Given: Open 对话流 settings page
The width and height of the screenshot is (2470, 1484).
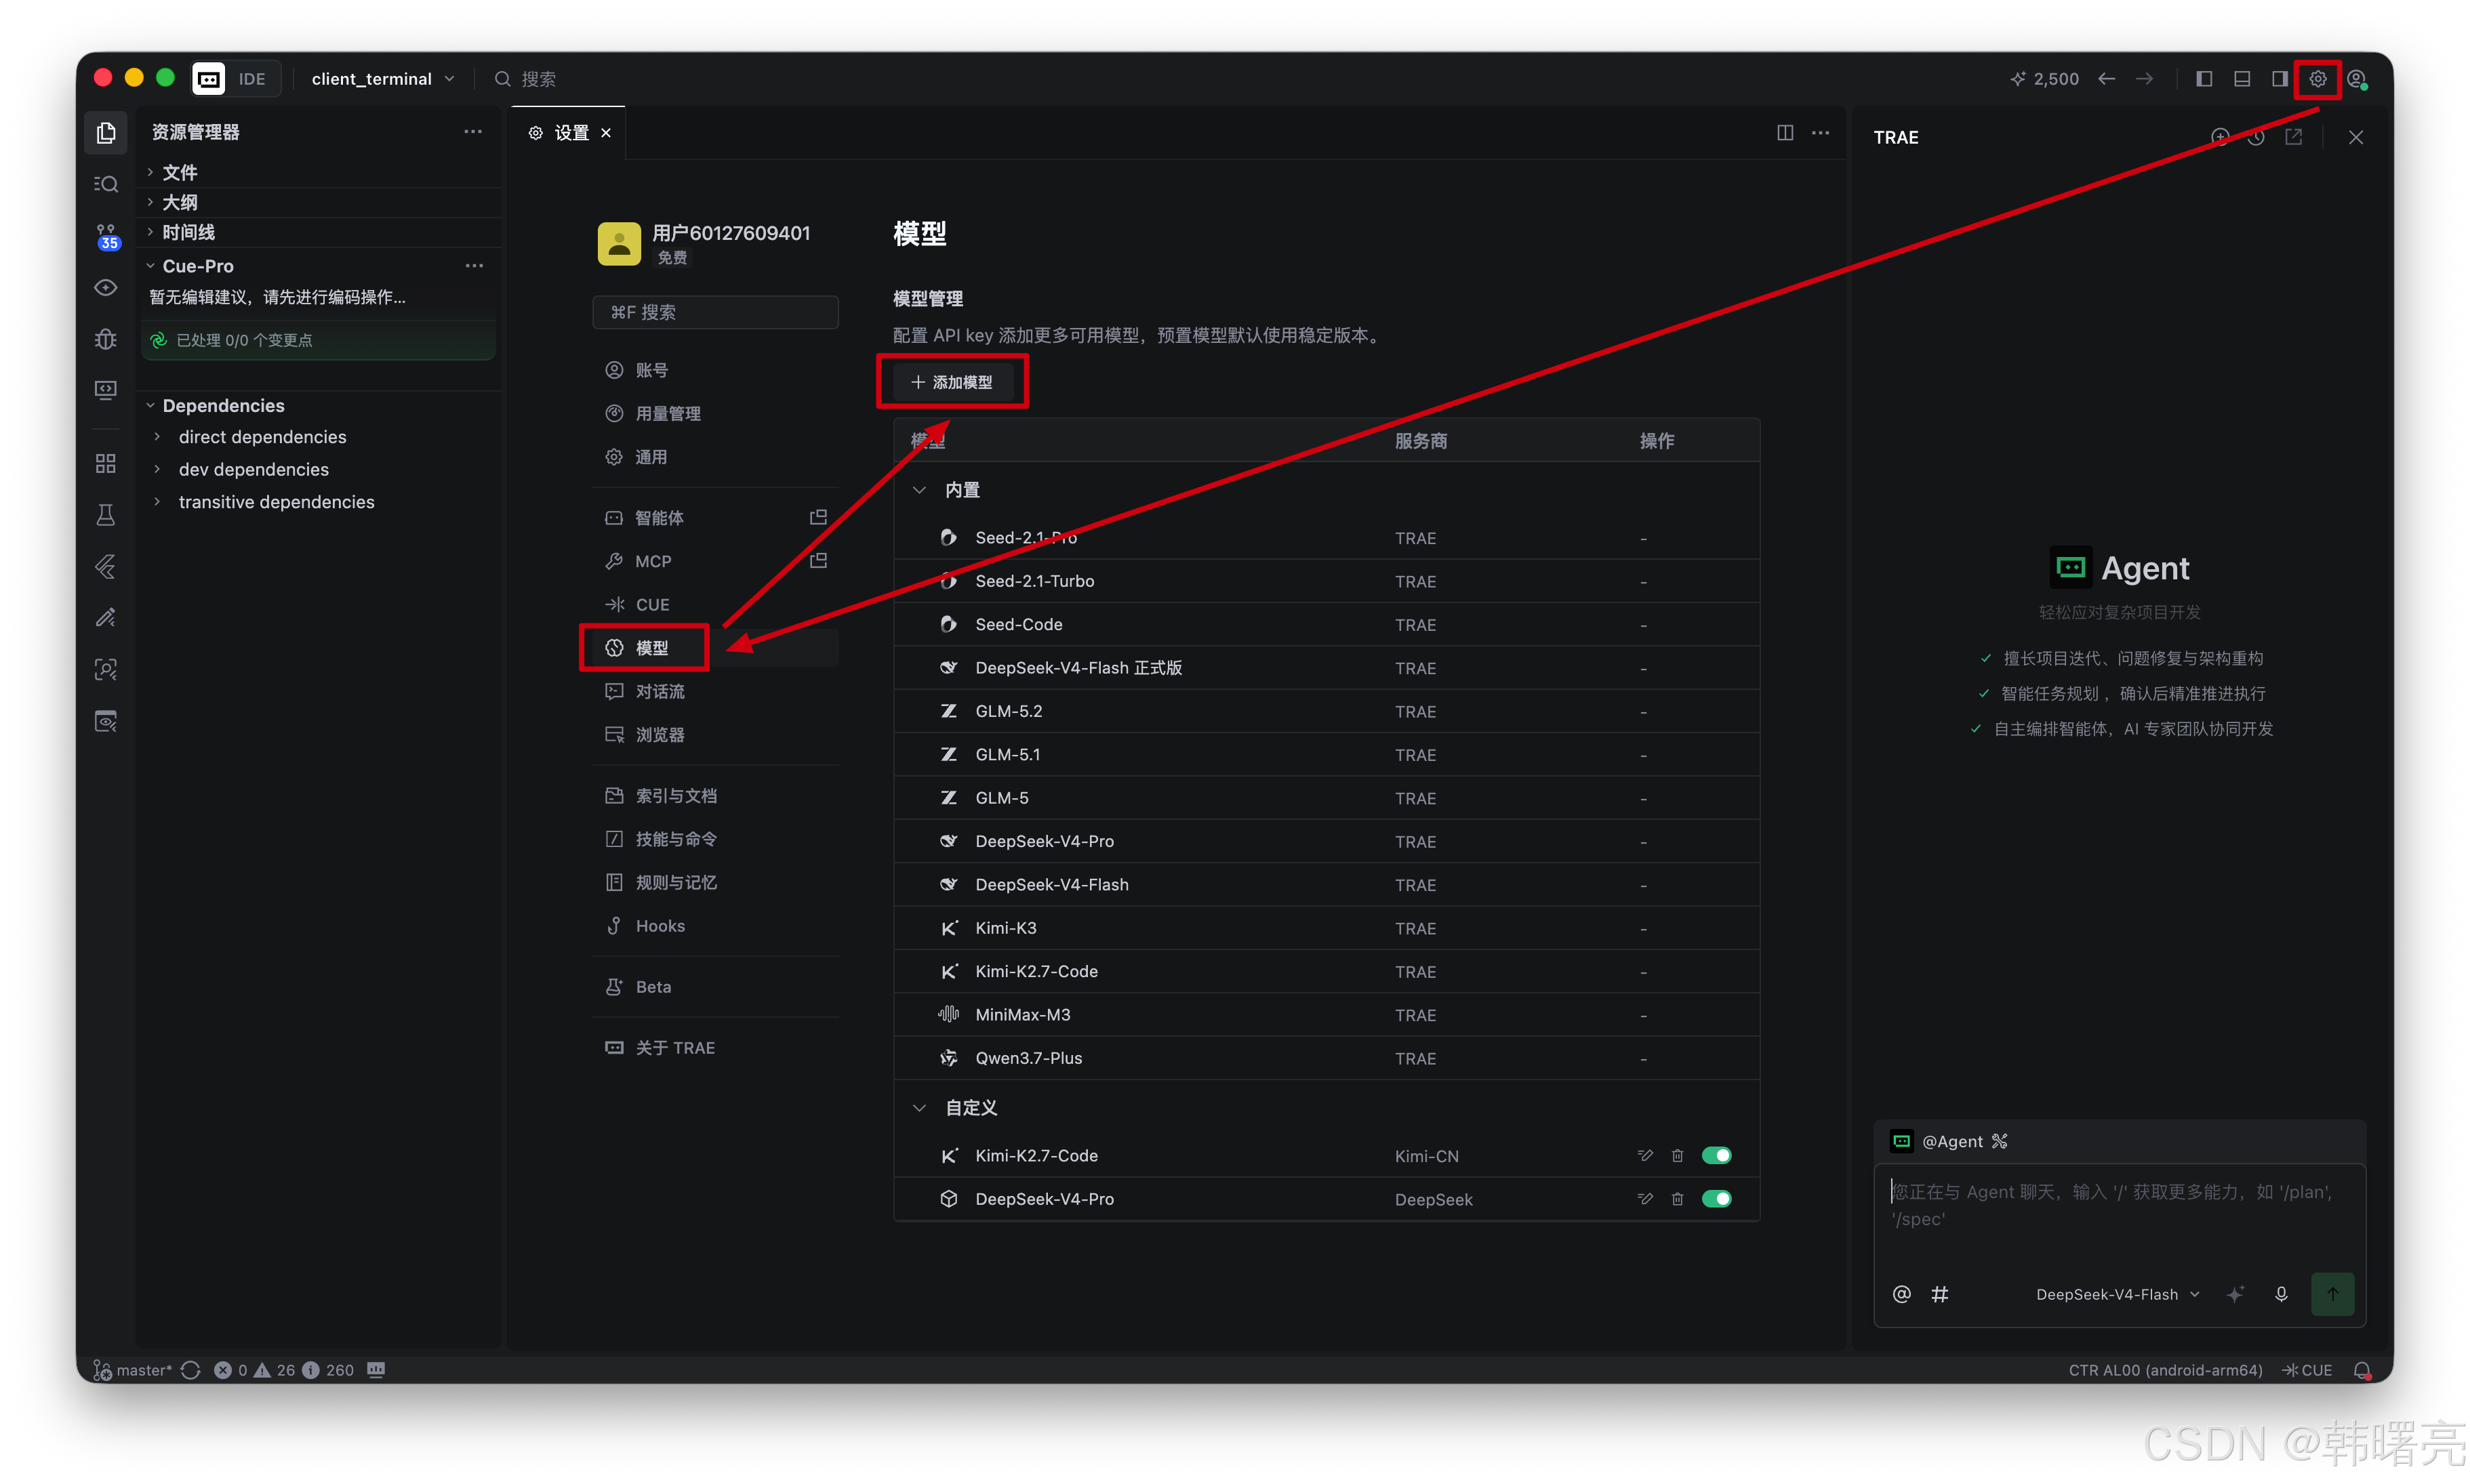Looking at the screenshot, I should 715,691.
